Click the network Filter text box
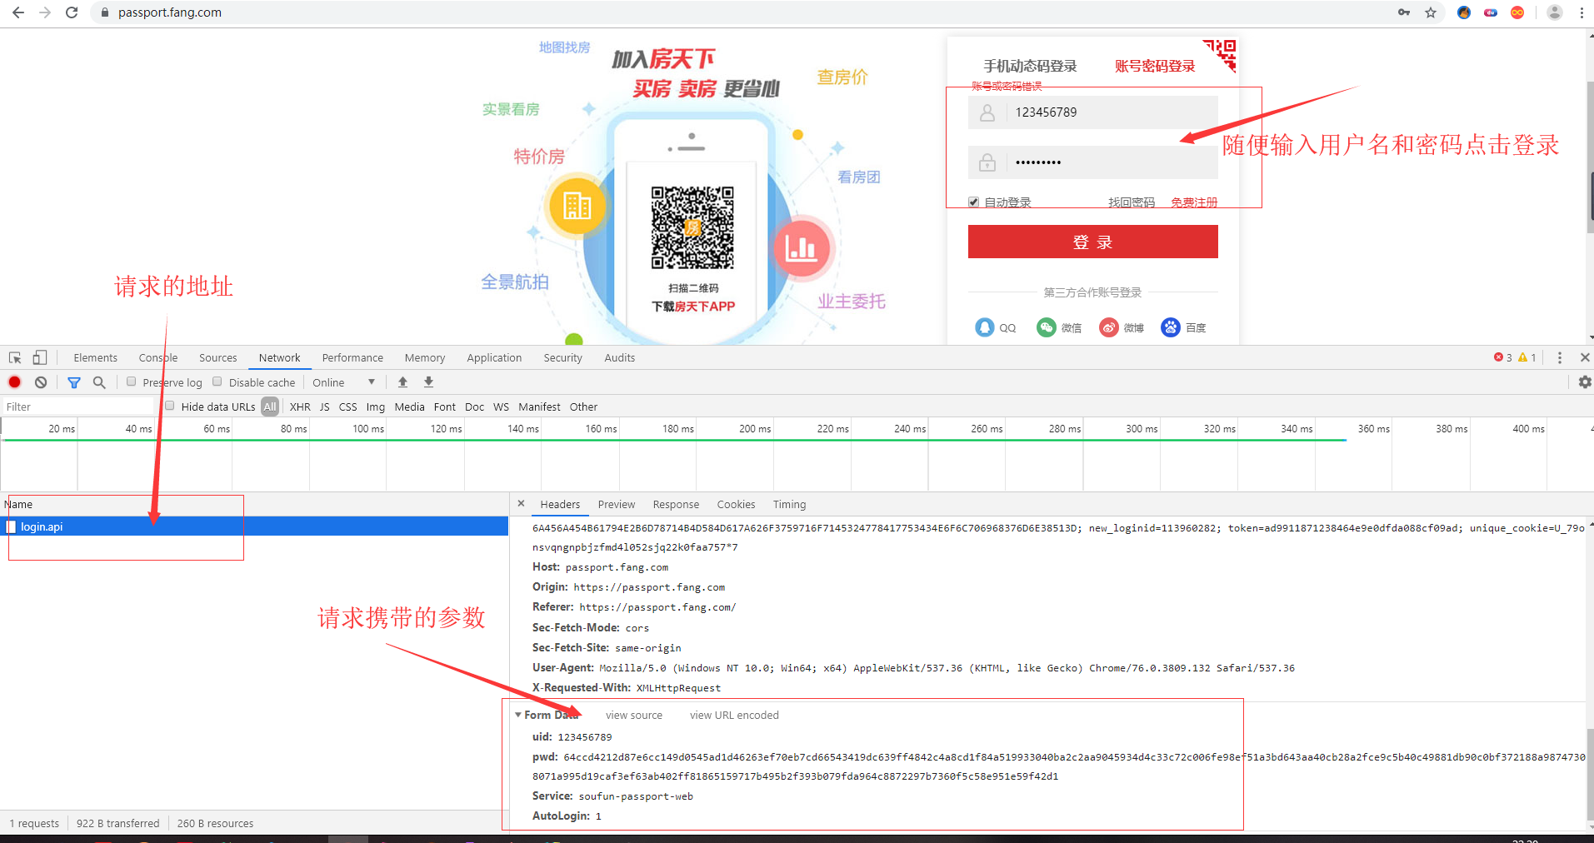The image size is (1594, 843). point(79,407)
